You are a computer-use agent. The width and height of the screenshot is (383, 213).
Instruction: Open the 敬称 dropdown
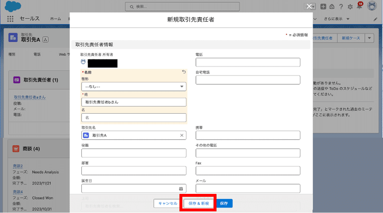[134, 86]
